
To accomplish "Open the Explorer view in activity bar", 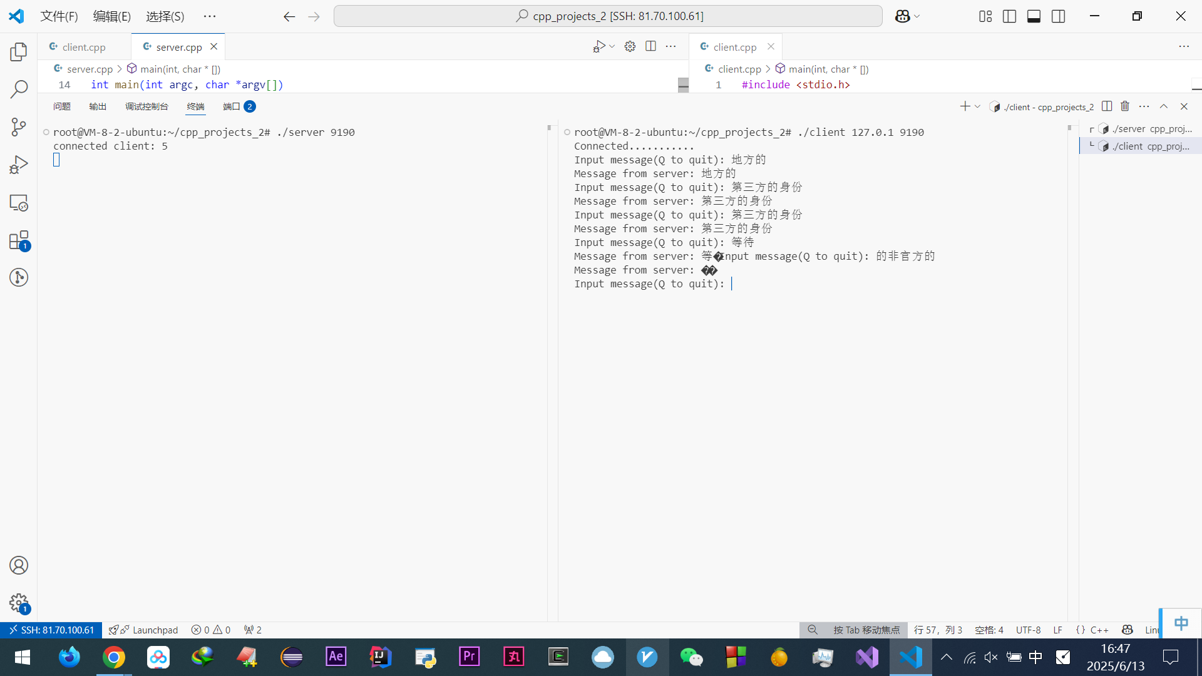I will click(19, 52).
